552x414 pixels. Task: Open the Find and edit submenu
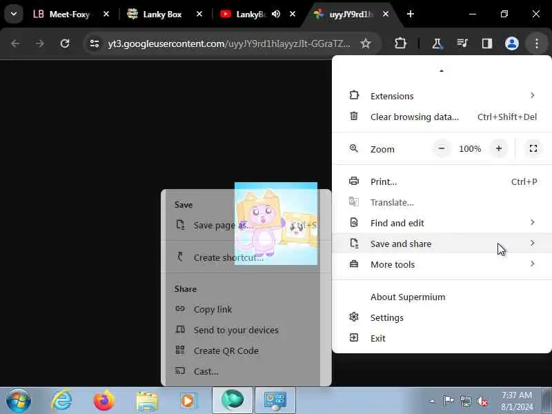click(442, 223)
